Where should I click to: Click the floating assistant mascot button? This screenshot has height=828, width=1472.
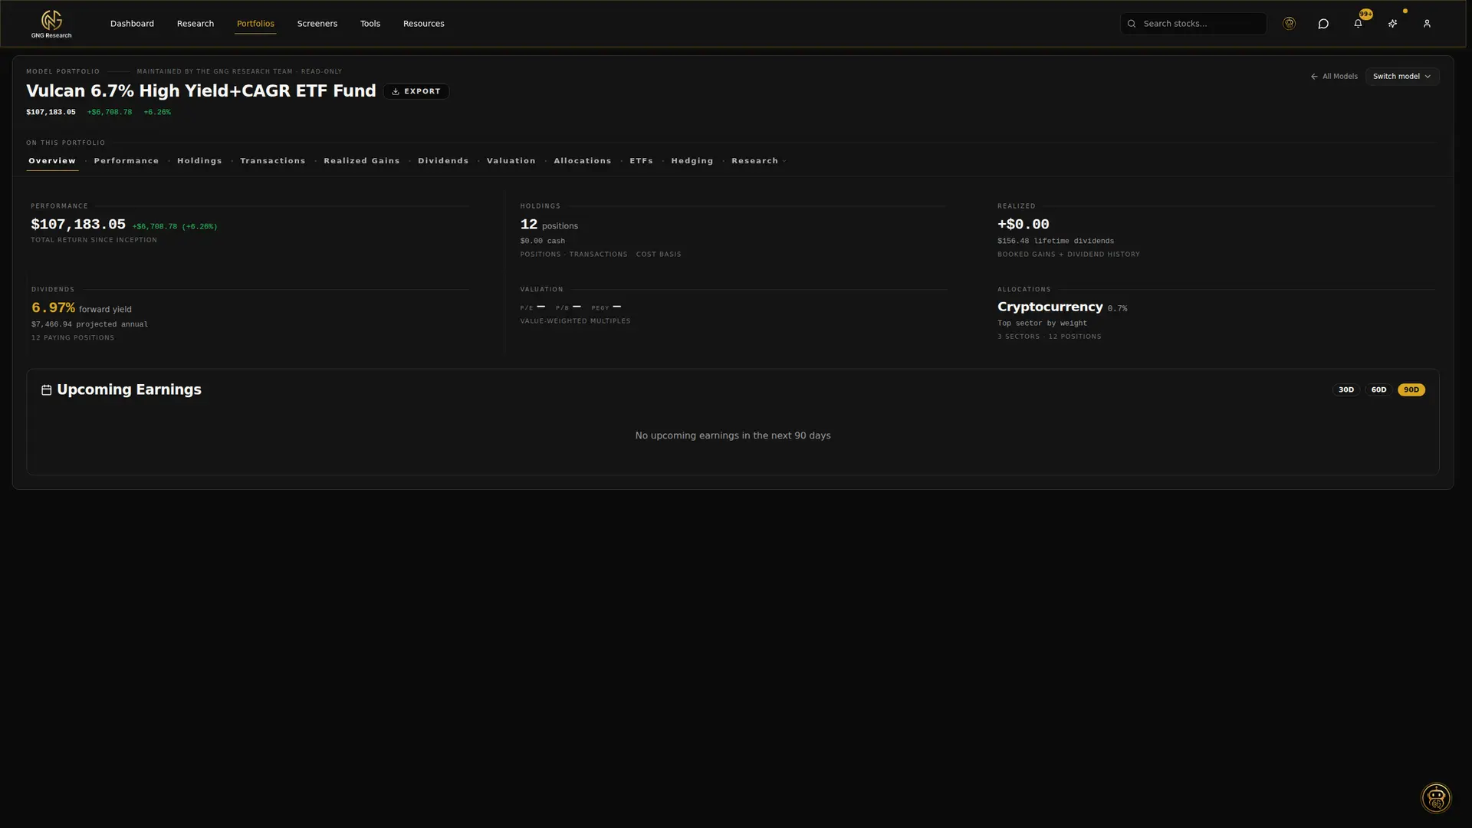[x=1436, y=798]
